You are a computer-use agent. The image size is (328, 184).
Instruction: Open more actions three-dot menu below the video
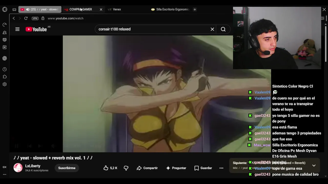click(x=221, y=168)
